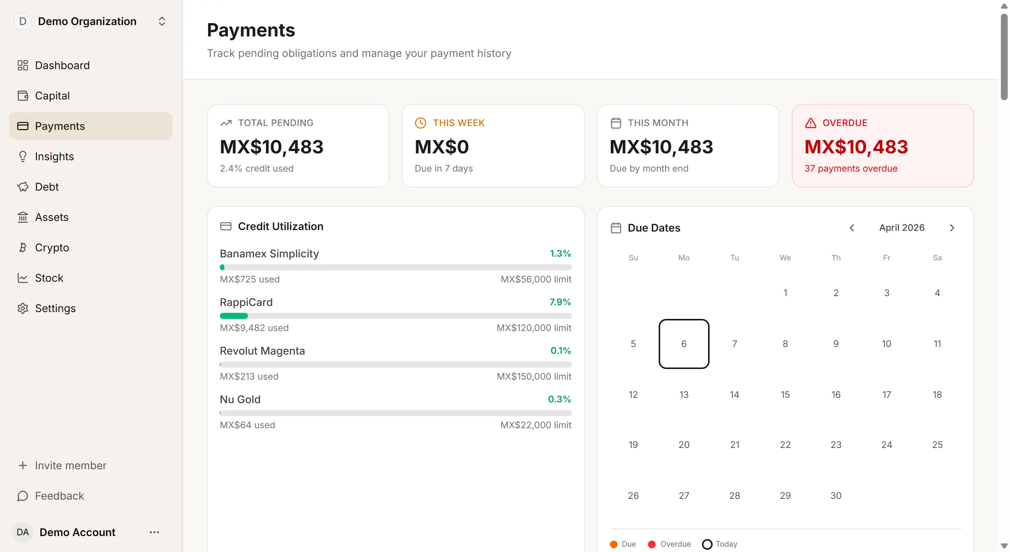Screen dimensions: 1010x552
Task: Click the Debt piggy bank icon
Action: point(23,187)
